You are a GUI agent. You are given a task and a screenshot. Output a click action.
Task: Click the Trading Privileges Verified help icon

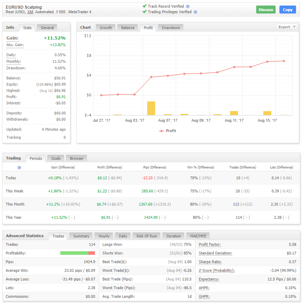[x=196, y=12]
